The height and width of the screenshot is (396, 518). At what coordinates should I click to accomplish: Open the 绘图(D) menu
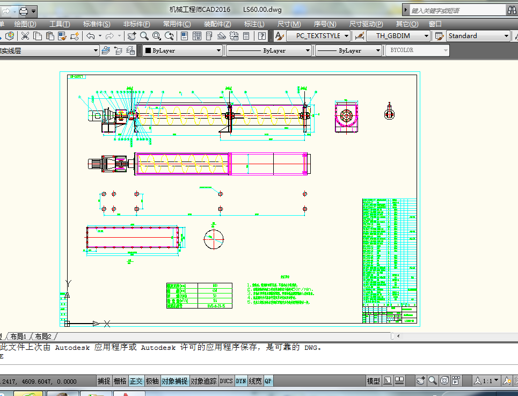point(25,24)
